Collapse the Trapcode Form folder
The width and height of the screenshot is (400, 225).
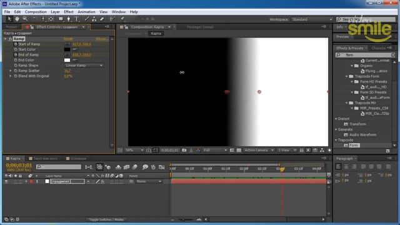[347, 76]
